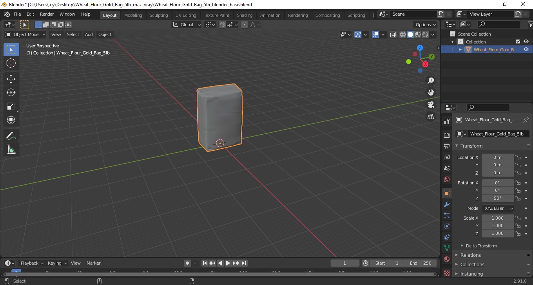Open the Render properties tab
This screenshot has height=285, width=533.
[x=447, y=135]
